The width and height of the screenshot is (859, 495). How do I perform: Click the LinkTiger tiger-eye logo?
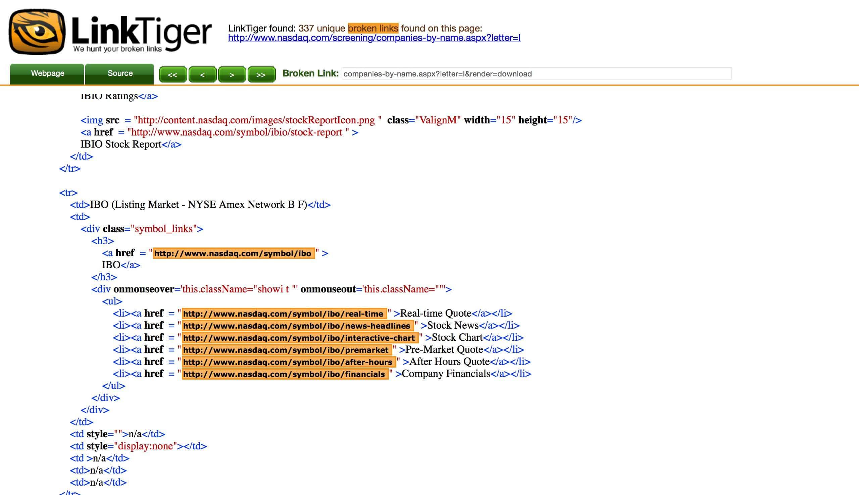37,32
